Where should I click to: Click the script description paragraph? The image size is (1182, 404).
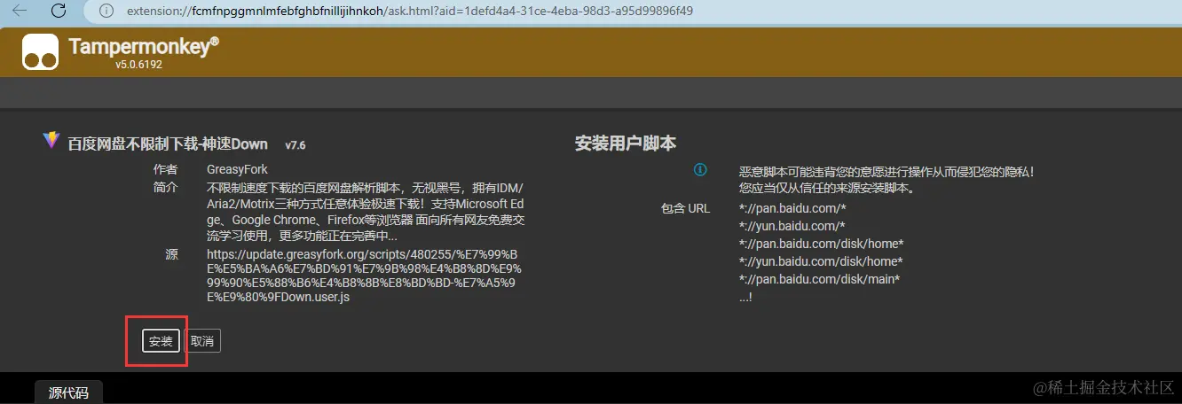click(x=366, y=213)
